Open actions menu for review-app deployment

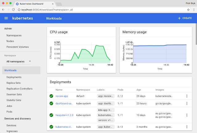pos(187,96)
